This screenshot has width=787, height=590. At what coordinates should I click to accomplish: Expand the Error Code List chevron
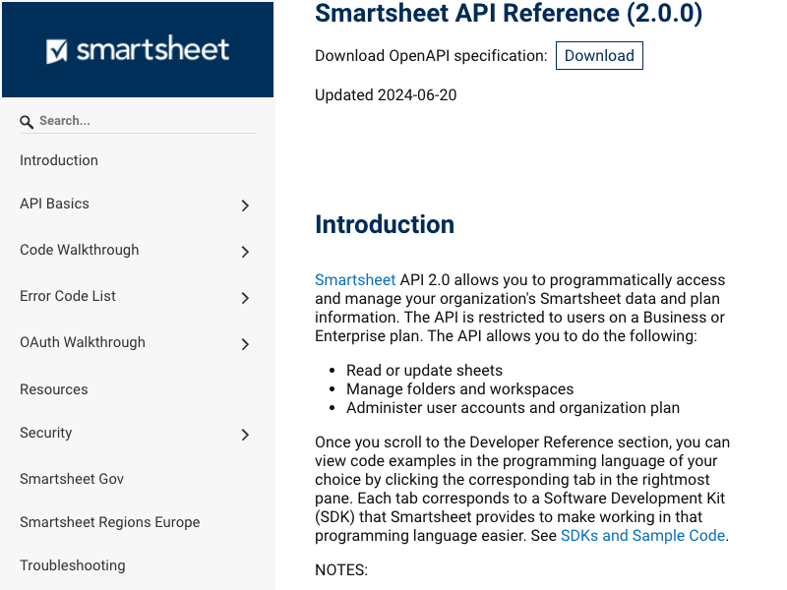tap(245, 298)
